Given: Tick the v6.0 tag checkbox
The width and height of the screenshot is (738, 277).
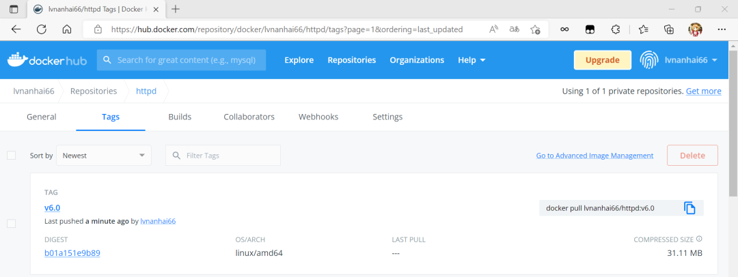Looking at the screenshot, I should (x=12, y=223).
